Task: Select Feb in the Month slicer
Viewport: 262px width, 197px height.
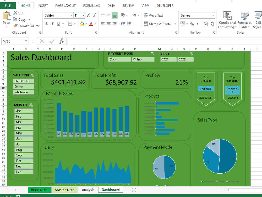Action: point(24,116)
